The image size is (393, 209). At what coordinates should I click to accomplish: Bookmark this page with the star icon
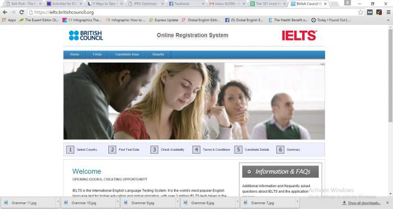(x=360, y=12)
